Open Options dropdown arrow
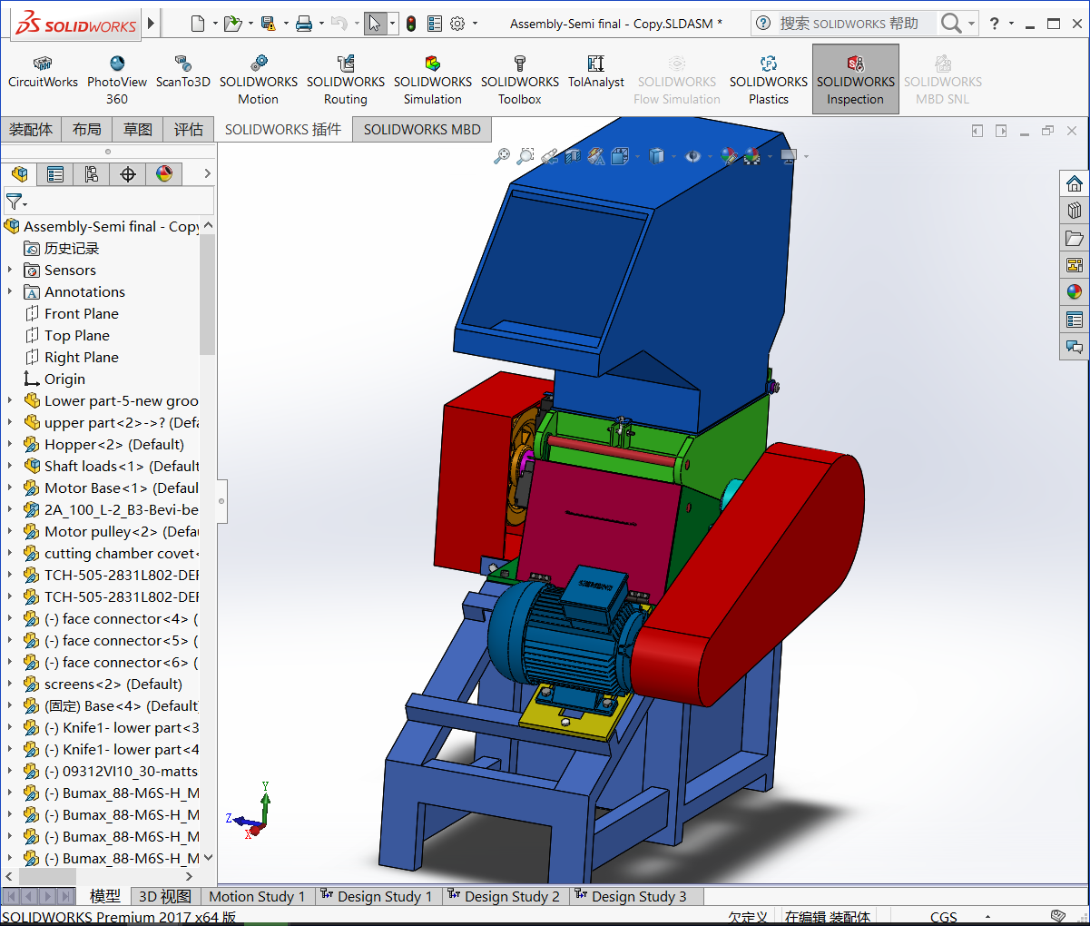 pos(475,24)
